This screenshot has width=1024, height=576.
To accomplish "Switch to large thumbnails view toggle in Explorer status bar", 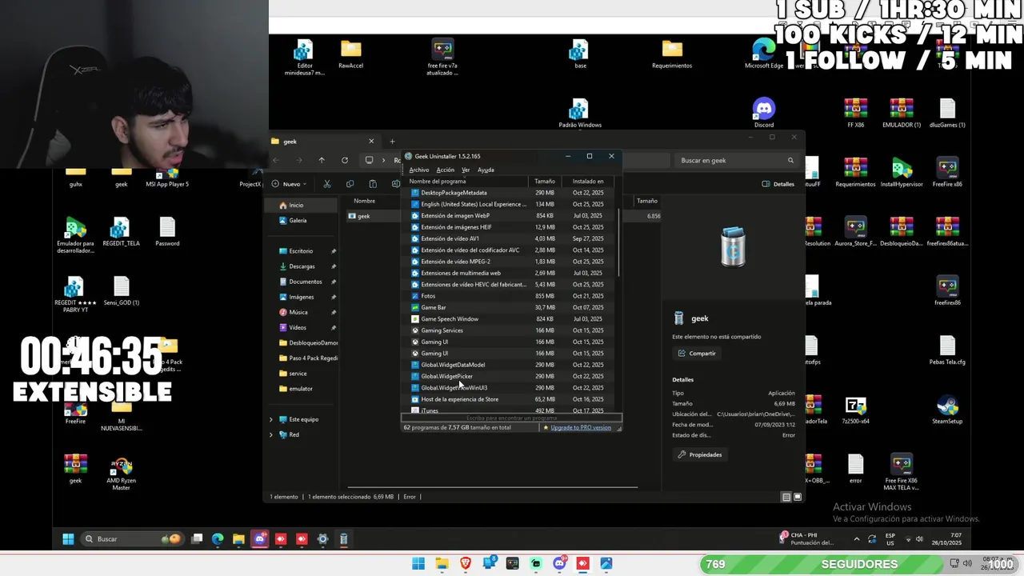I will pos(797,497).
